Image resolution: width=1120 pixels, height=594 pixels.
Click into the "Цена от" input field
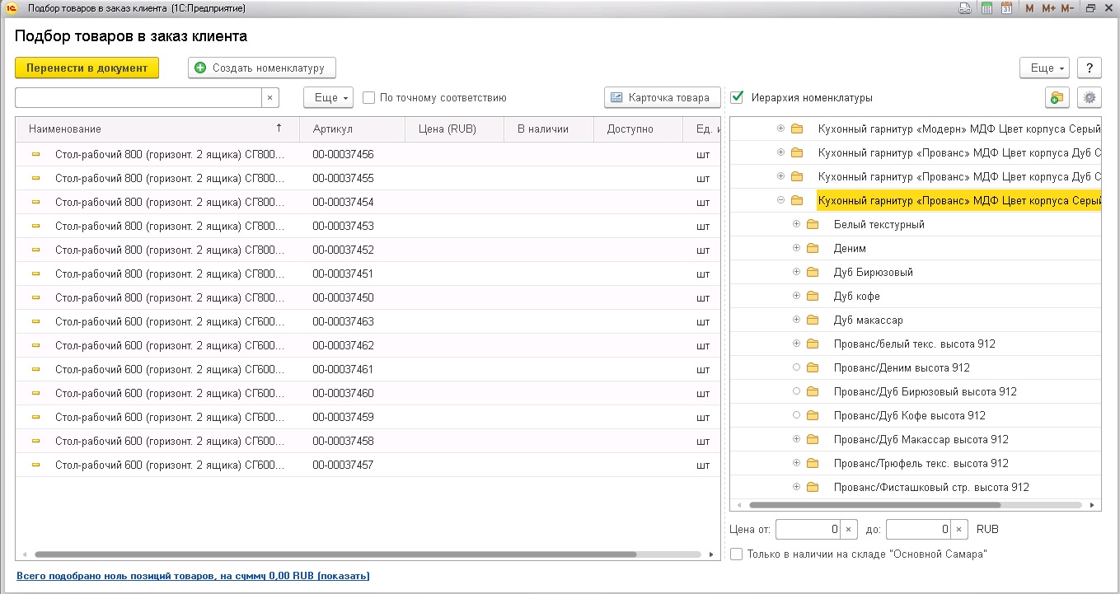(x=808, y=529)
